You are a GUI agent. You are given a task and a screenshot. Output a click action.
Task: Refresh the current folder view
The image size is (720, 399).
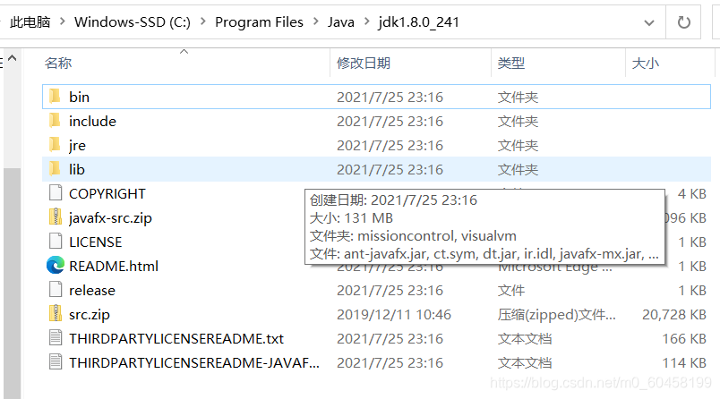[x=683, y=22]
